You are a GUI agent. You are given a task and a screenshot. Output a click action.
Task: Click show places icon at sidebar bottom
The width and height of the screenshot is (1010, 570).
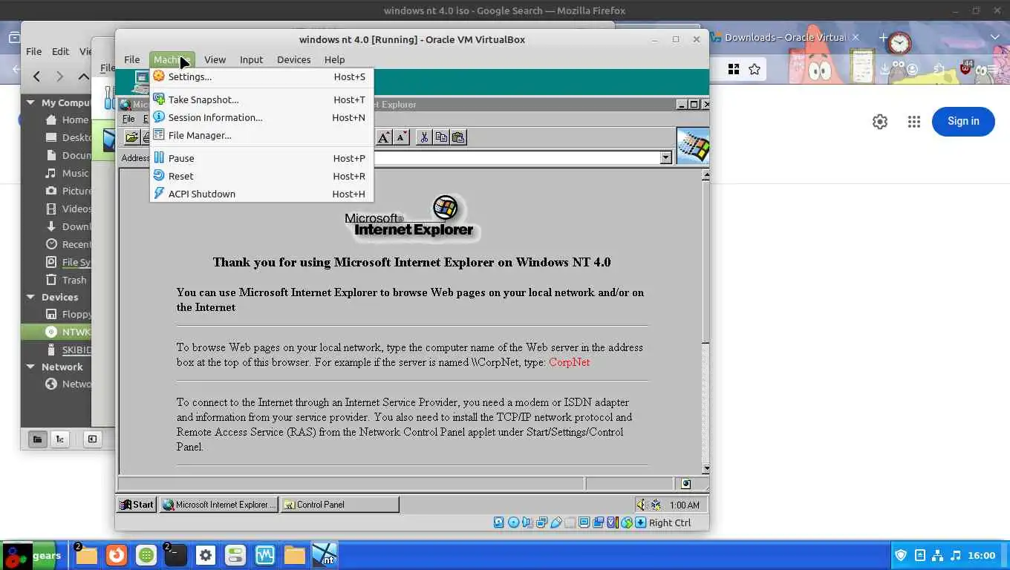pos(37,439)
